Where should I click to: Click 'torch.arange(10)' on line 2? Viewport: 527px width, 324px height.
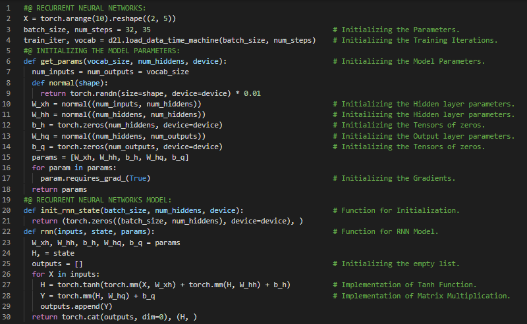(x=71, y=18)
